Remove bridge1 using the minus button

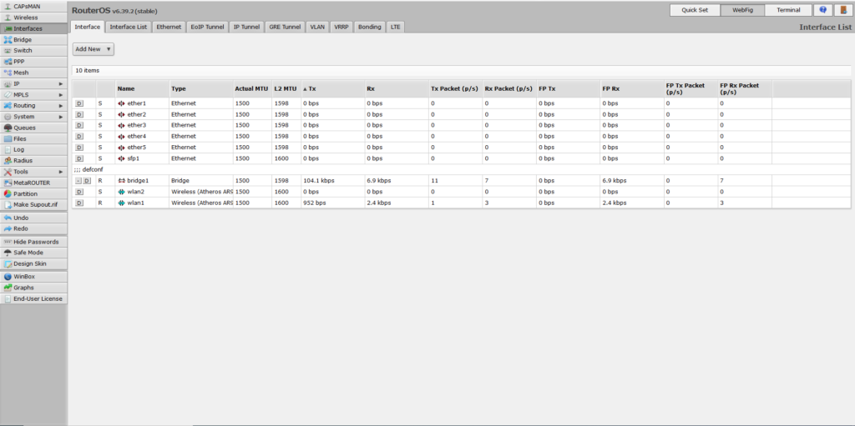point(78,180)
